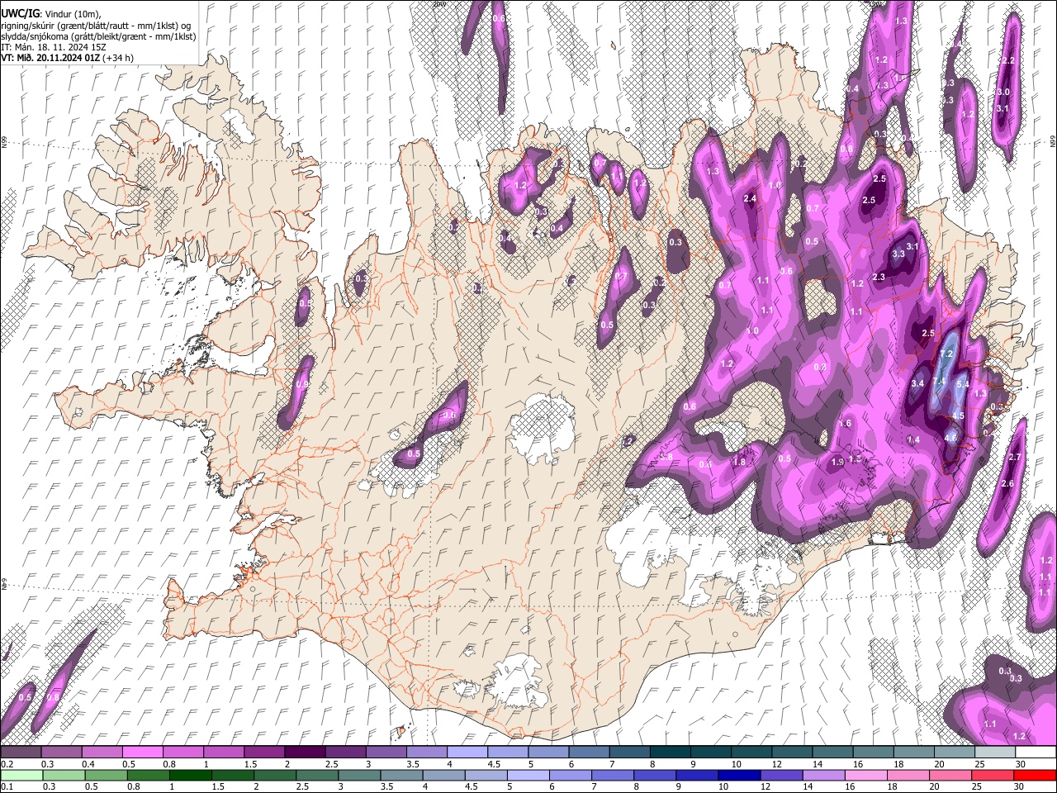Screen dimensions: 1057x793
Task: Select the darkest purple swatch after 2 upper legend
Action: (x=304, y=753)
